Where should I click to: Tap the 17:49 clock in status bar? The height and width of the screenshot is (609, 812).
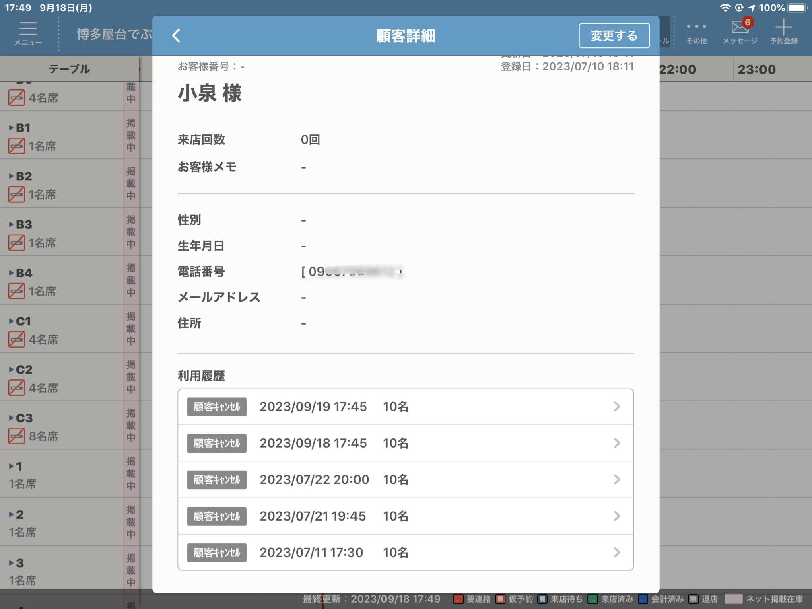point(18,8)
